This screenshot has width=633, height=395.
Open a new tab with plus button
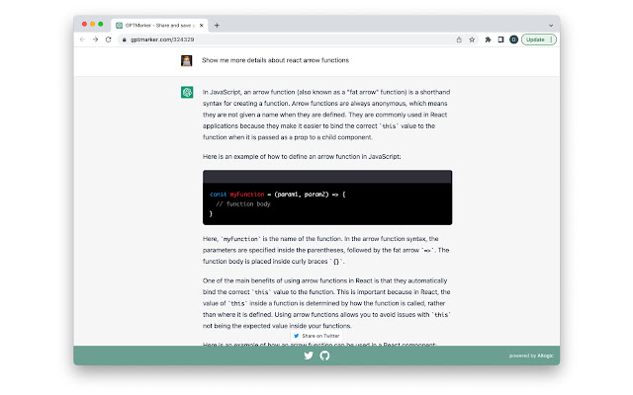[217, 25]
